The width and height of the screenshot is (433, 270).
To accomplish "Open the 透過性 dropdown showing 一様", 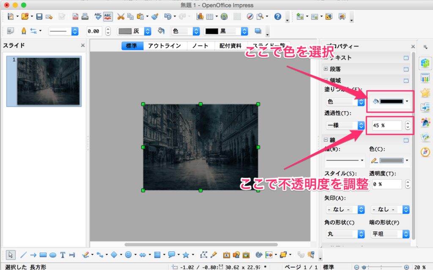I will tap(345, 125).
